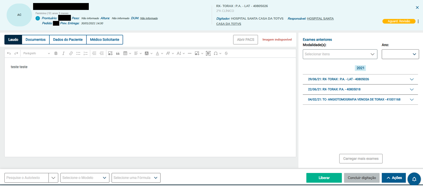Expand the 22/06/21 RX-TORAX P.A. exam
423x190 pixels.
pyautogui.click(x=360, y=89)
